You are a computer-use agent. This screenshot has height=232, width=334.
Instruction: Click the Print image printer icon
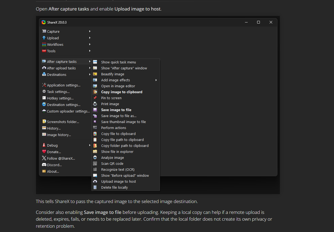95,104
